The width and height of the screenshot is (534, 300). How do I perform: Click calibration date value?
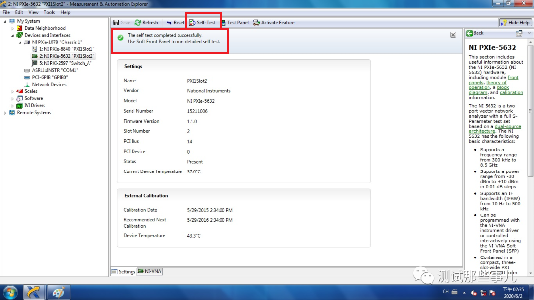(210, 210)
